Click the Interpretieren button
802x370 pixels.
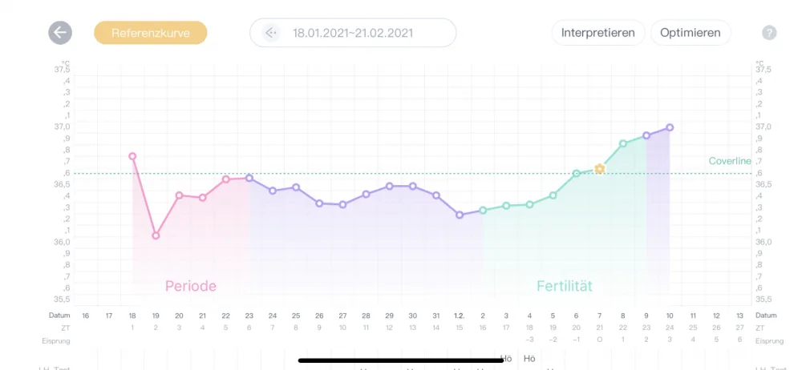tap(598, 33)
